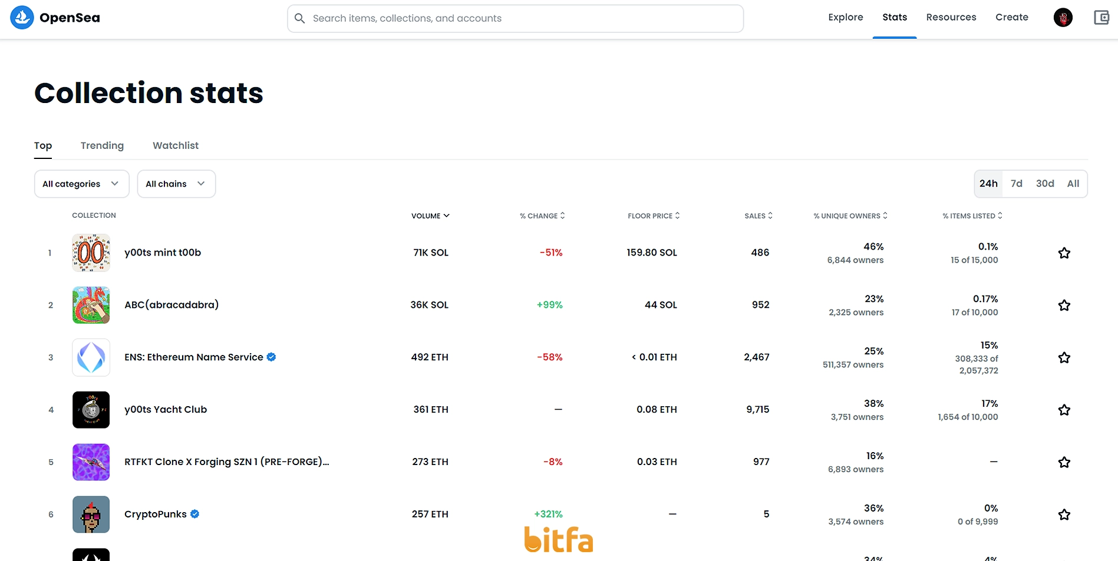This screenshot has width=1118, height=561.
Task: Open RTFKT Clone X purple thumbnail
Action: [91, 462]
